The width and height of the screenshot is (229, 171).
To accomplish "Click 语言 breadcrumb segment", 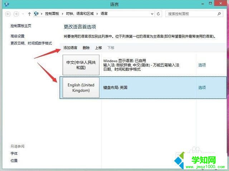I will (x=104, y=14).
